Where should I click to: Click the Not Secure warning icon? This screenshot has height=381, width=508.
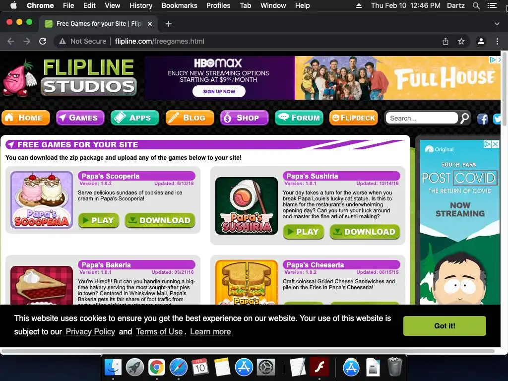63,42
